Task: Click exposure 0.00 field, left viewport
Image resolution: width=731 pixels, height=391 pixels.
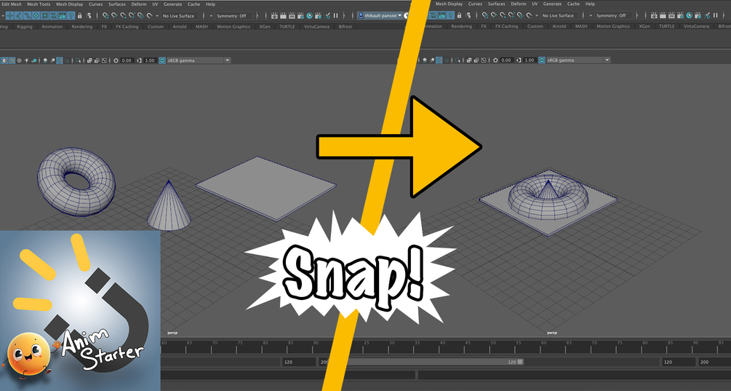Action: coord(128,60)
